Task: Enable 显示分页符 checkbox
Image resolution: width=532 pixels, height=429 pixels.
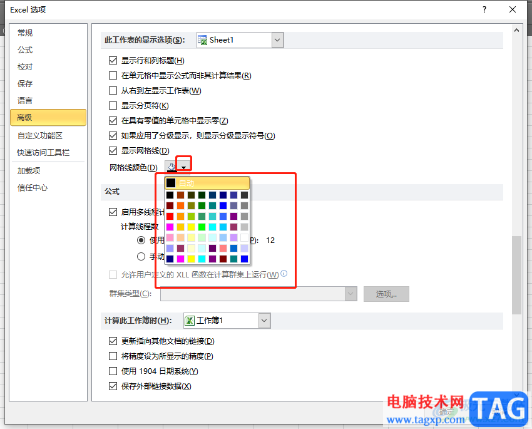Action: 113,106
